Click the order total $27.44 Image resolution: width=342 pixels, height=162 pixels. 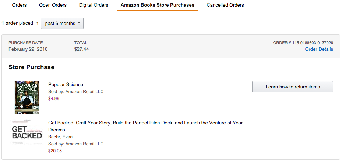[81, 49]
